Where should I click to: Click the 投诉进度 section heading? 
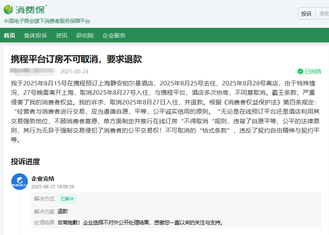point(25,162)
